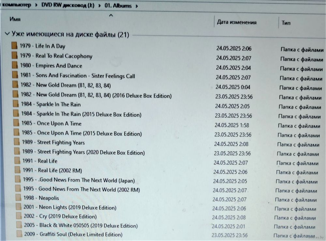This screenshot has width=326, height=241.
Task: Select 'Once Upon A Time (2015 Deluxe Box Edition)' name
Action: coord(89,133)
